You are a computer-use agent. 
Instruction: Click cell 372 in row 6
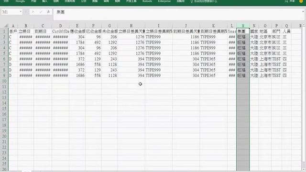coord(77,59)
